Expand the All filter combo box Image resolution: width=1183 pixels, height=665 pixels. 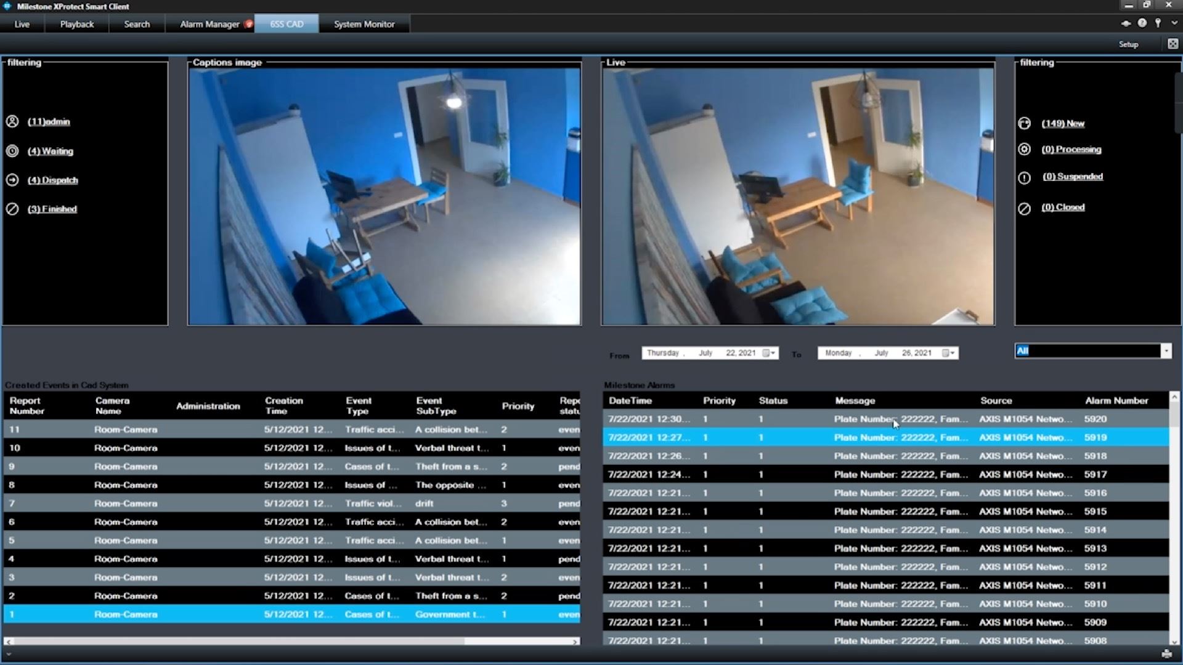click(1166, 351)
